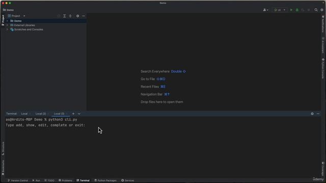Select External Libraries row
Viewport: 326px width, 183px height.
tap(46, 25)
